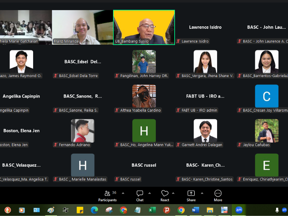Click Pangilinan, John Harvey's profile photo
Image resolution: width=288 pixels, height=216 pixels.
144,62
